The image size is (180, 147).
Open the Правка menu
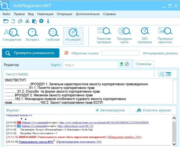tap(19, 14)
